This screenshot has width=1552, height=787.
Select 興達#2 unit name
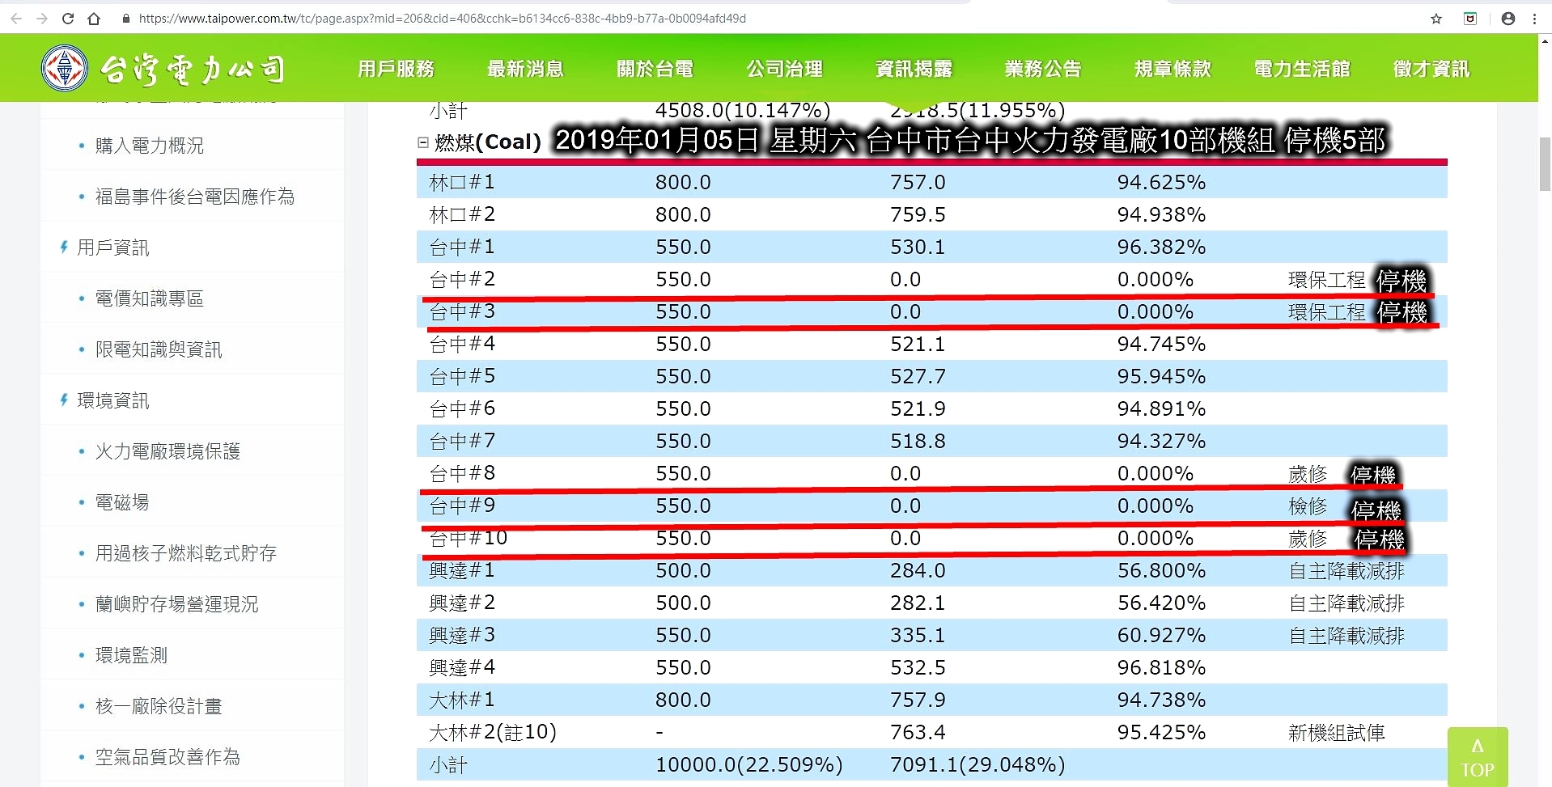coord(462,603)
